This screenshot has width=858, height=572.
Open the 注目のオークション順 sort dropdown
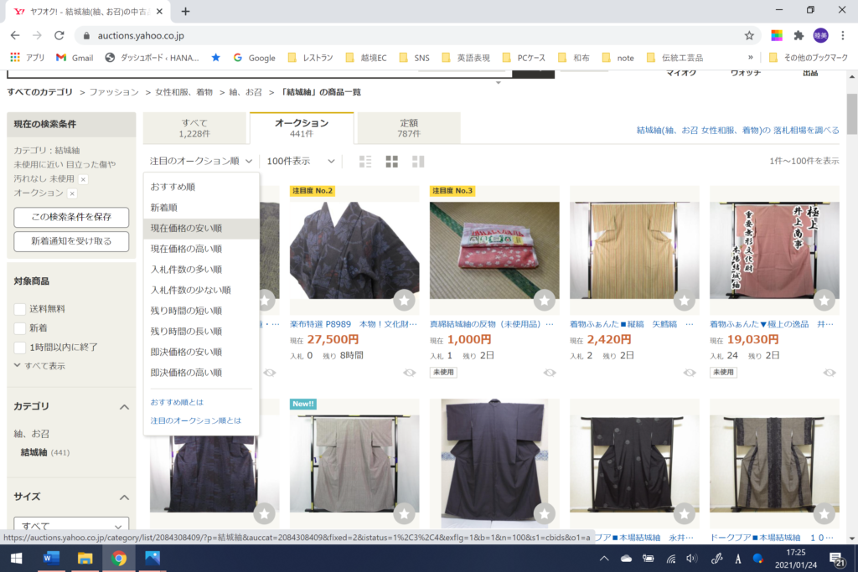(x=201, y=162)
